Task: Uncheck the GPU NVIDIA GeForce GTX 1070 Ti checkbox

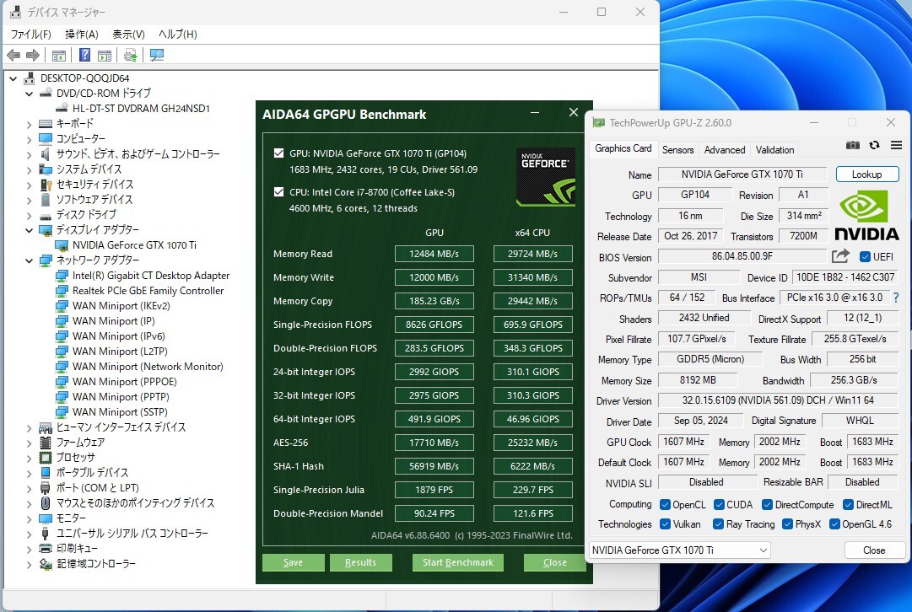Action: tap(278, 153)
